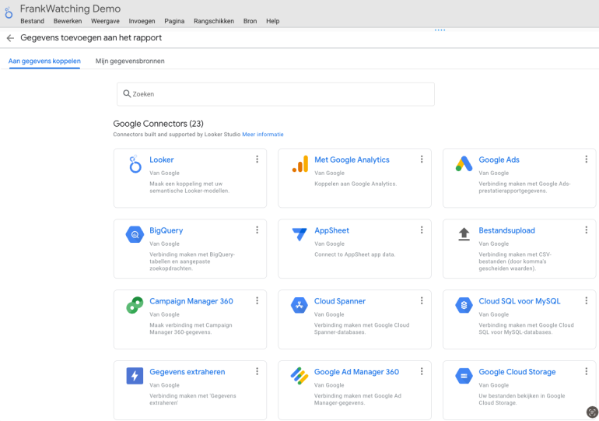Click the AppSheet logo icon
This screenshot has height=421, width=599.
point(299,234)
